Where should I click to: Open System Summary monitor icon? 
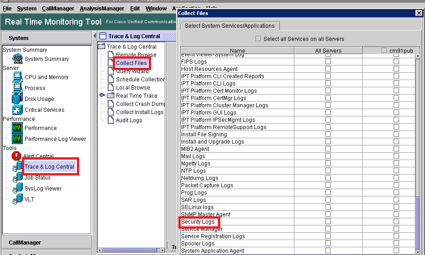click(x=17, y=59)
